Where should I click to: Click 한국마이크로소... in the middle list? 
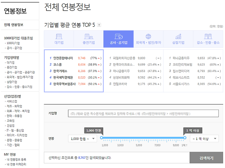click(124, 65)
